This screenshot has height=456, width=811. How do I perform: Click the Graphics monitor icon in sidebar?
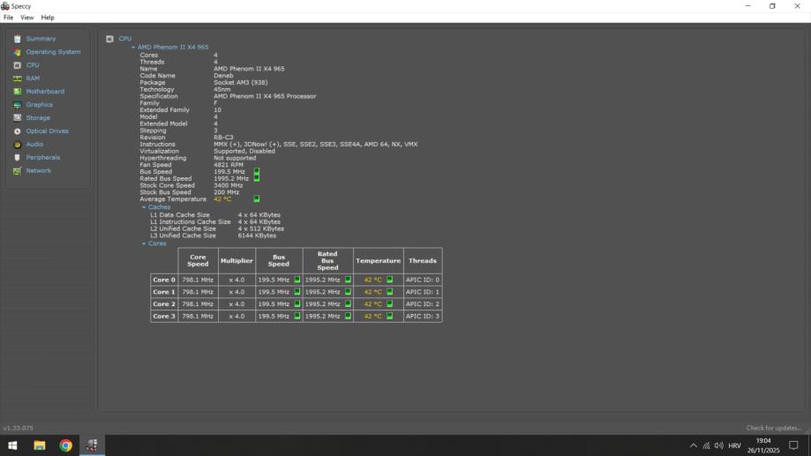(x=17, y=105)
